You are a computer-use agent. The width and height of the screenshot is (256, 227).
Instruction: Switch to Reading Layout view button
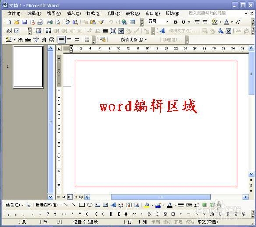tap(81, 197)
